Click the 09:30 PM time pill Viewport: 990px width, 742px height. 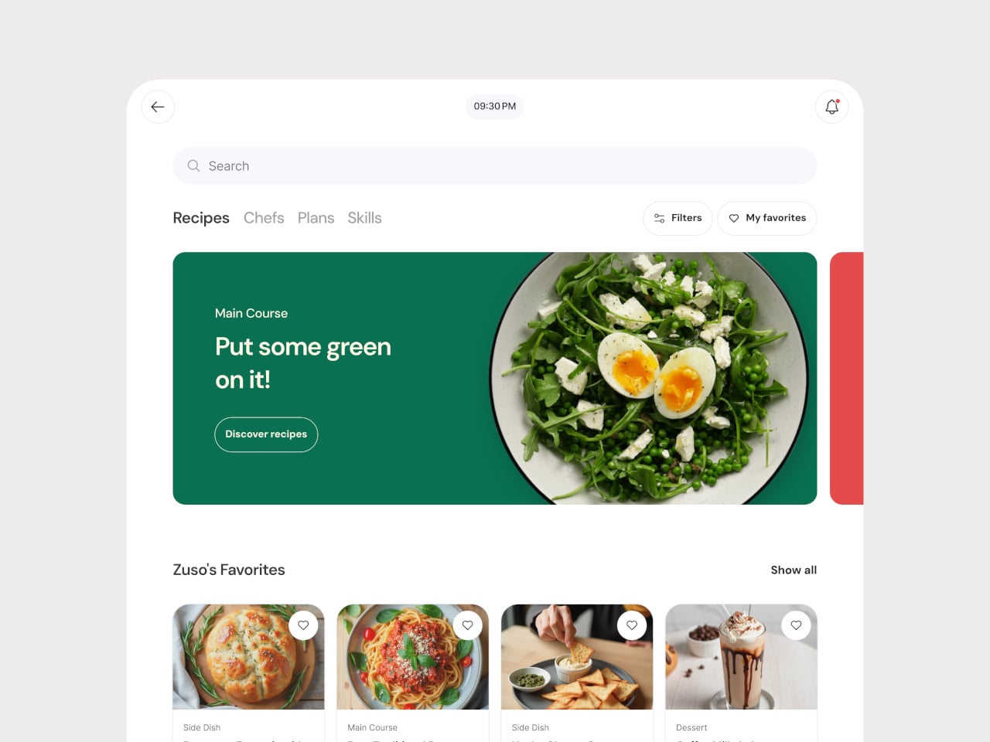[x=495, y=107]
